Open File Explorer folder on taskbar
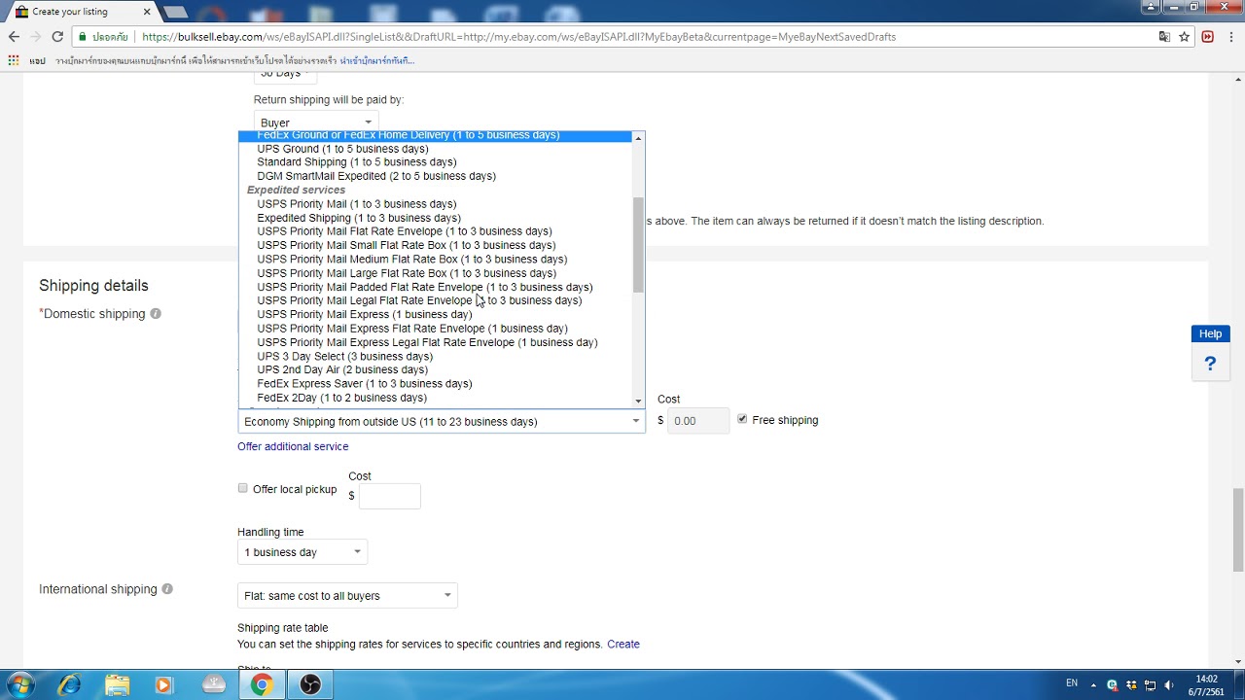Image resolution: width=1245 pixels, height=700 pixels. pyautogui.click(x=117, y=684)
